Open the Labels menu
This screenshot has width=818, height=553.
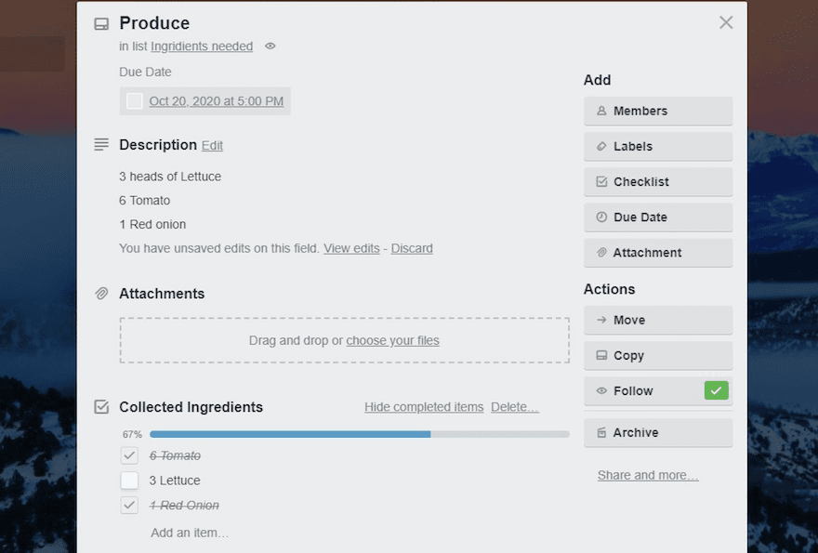[x=657, y=147]
